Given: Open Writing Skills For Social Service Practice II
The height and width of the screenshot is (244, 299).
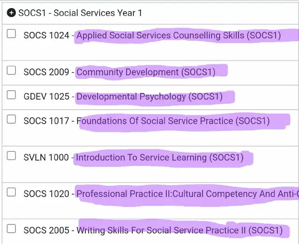Looking at the screenshot, I should 180,230.
